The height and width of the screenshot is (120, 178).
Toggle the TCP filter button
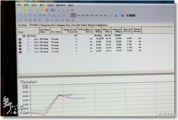click(78, 15)
